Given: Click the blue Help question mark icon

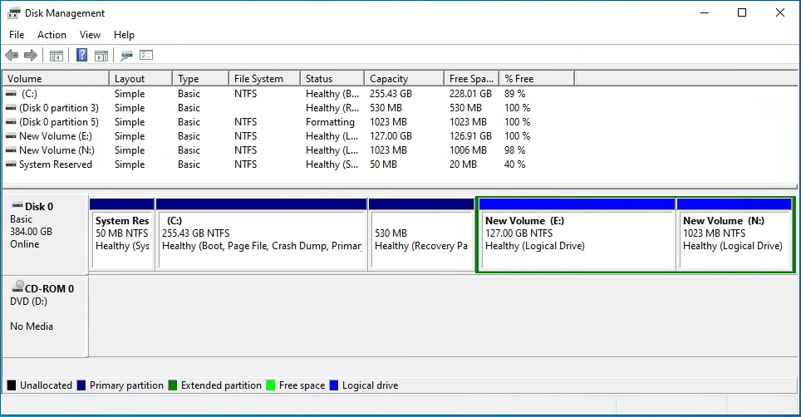Looking at the screenshot, I should coord(81,56).
